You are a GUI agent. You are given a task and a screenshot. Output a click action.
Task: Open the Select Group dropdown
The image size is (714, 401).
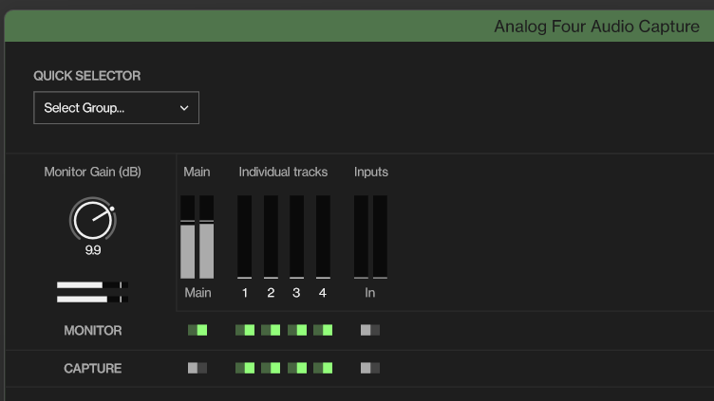116,108
